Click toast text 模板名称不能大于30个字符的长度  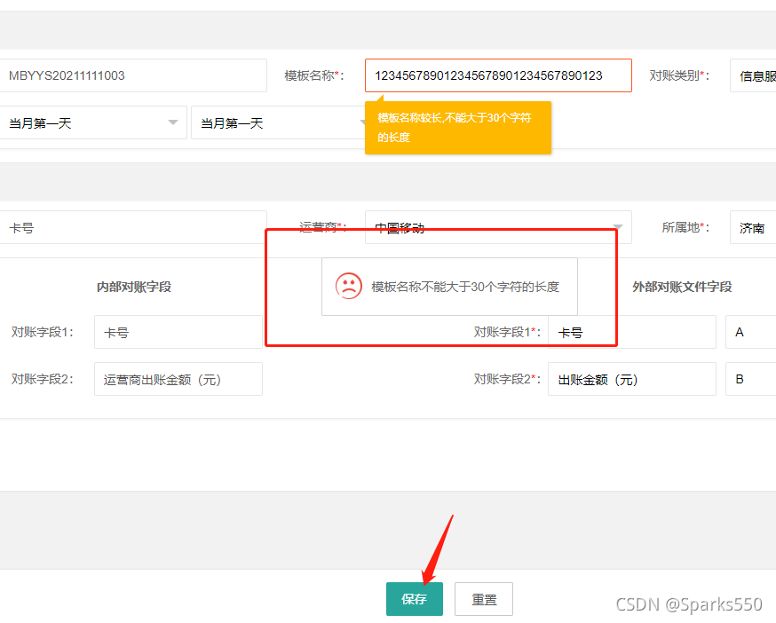(x=465, y=287)
